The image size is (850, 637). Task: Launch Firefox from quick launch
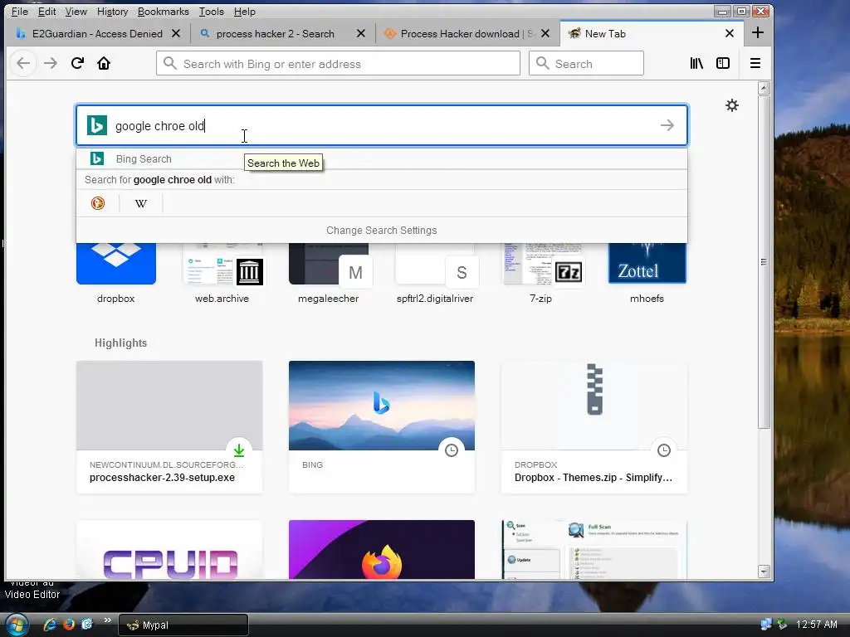pos(69,625)
